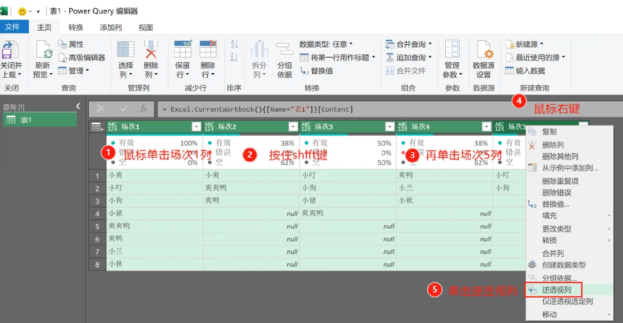The height and width of the screenshot is (323, 623).
Task: Click cell 爽爽鸭 in row 5
Action: pos(155,226)
